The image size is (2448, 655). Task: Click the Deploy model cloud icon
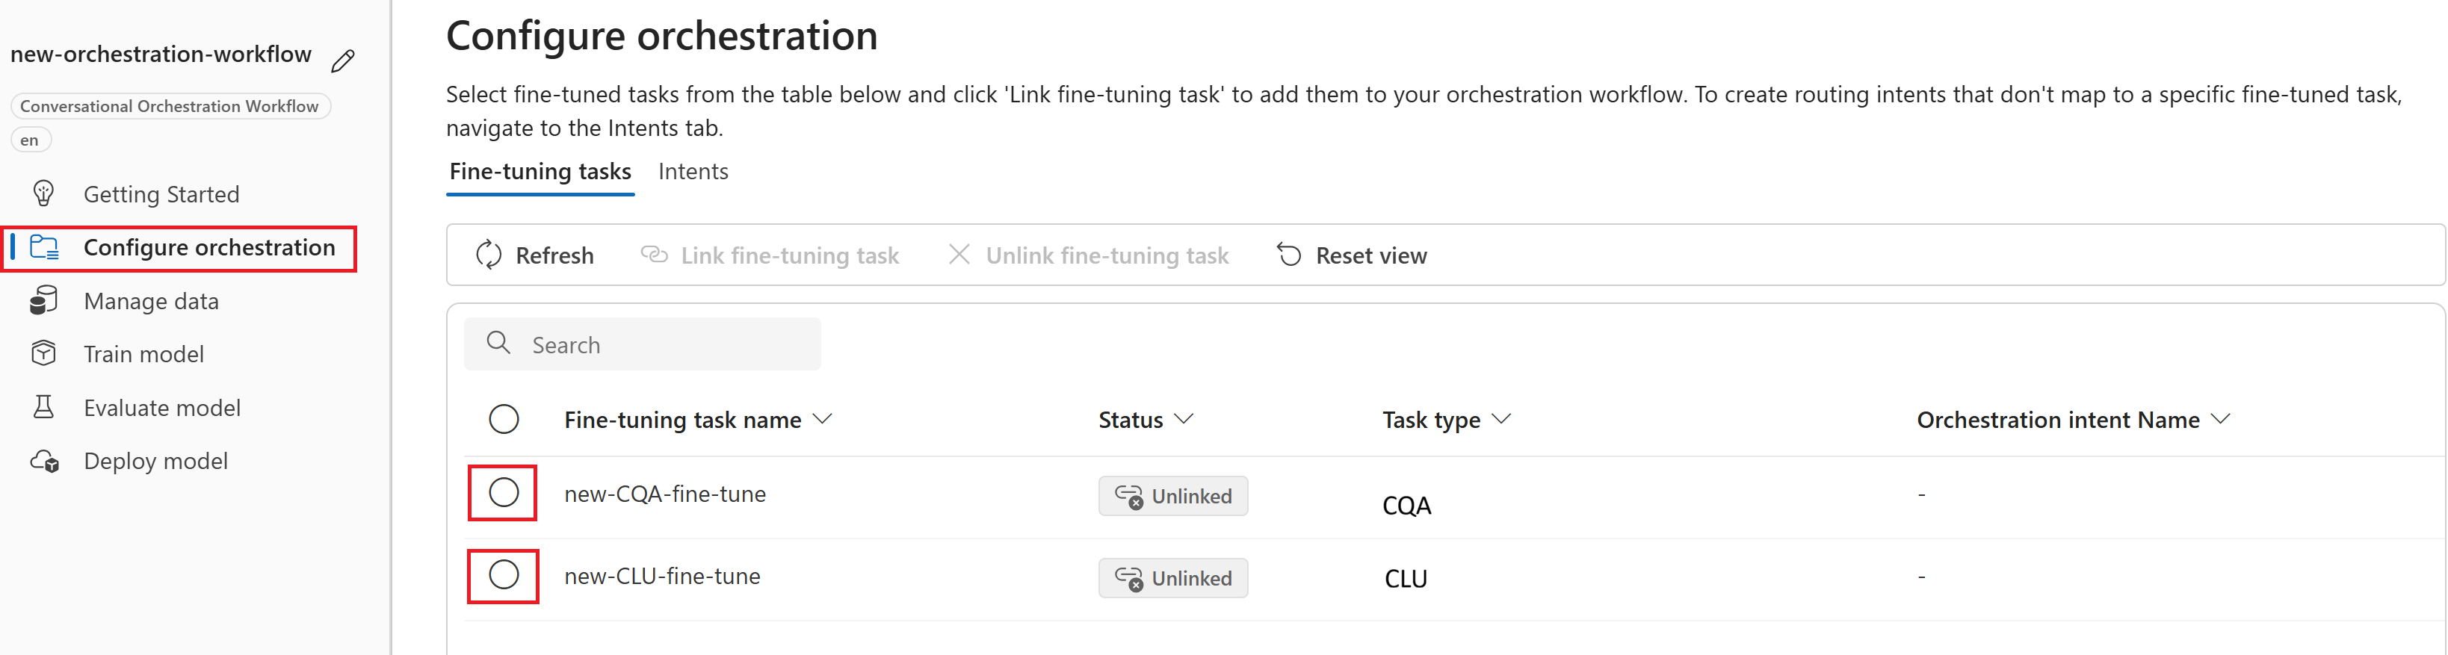click(45, 462)
